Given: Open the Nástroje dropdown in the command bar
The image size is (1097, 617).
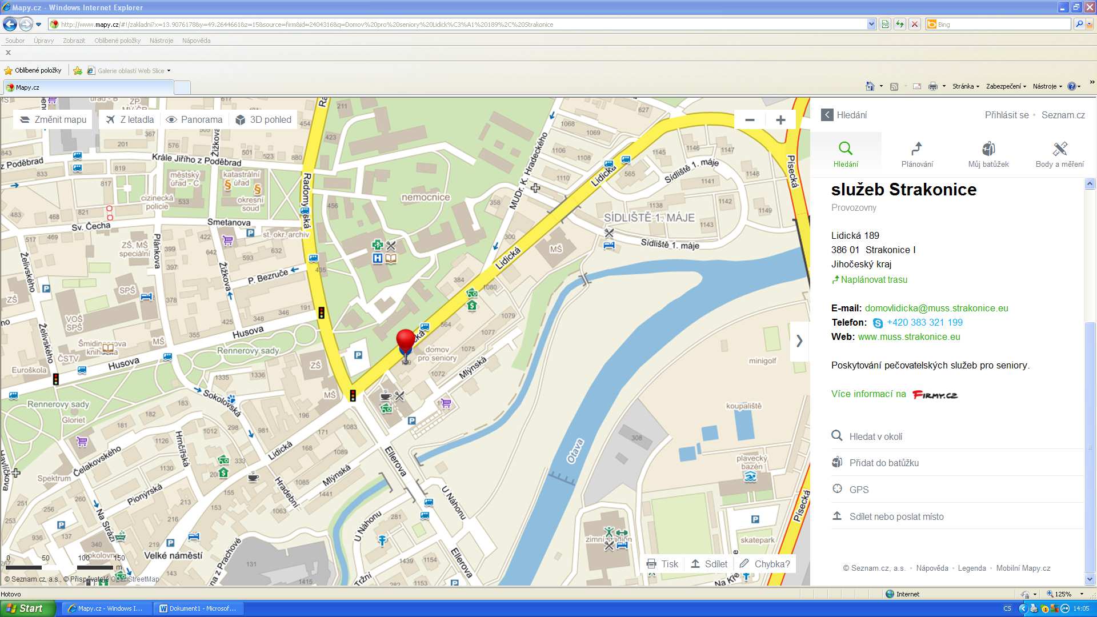Looking at the screenshot, I should click(x=1047, y=86).
